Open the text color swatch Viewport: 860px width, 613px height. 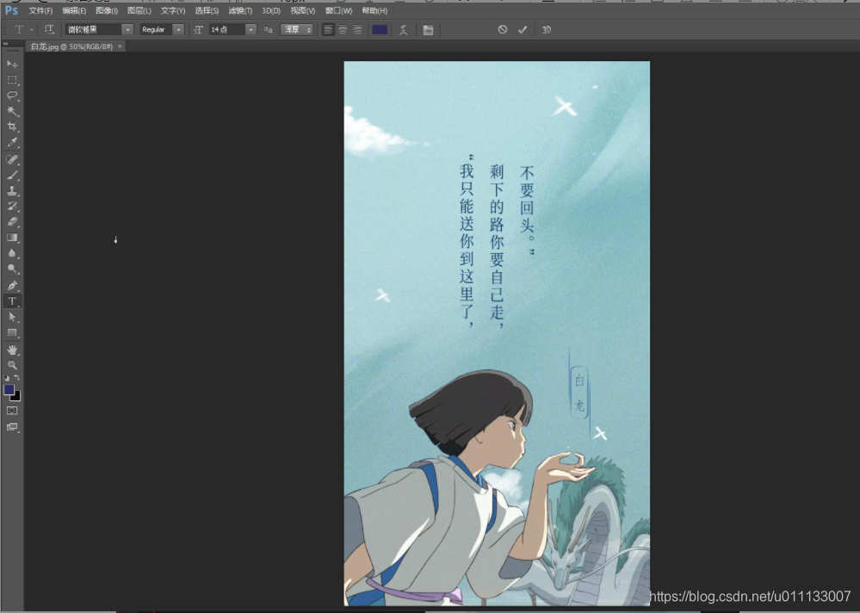(380, 29)
